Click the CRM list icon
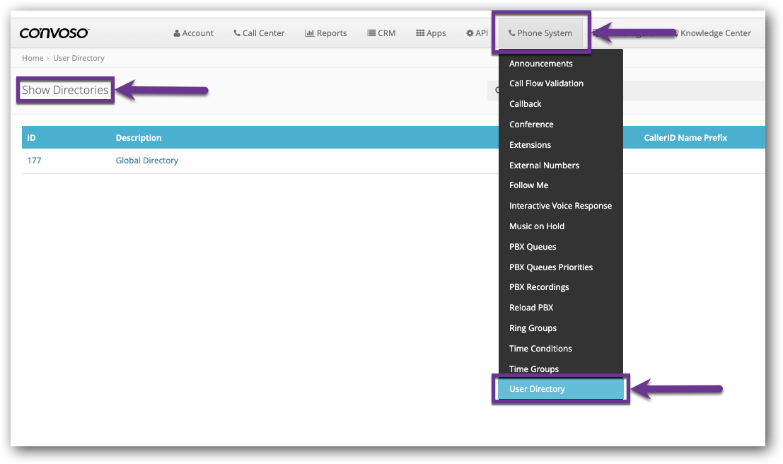This screenshot has height=464, width=783. click(370, 33)
